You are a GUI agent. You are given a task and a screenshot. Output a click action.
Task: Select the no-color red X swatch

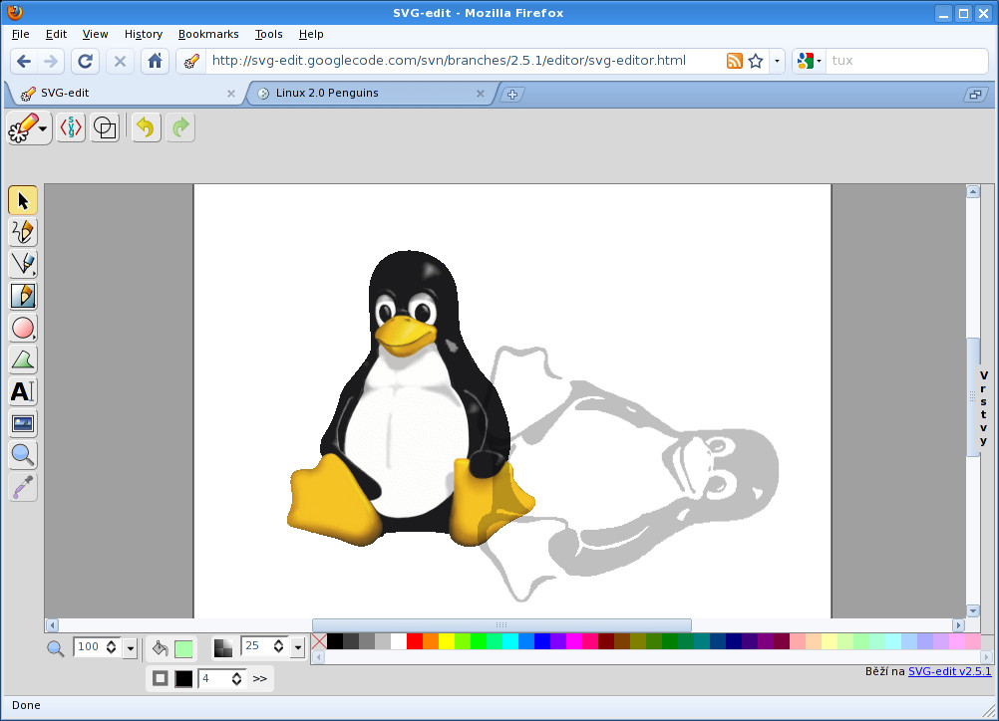tap(319, 641)
